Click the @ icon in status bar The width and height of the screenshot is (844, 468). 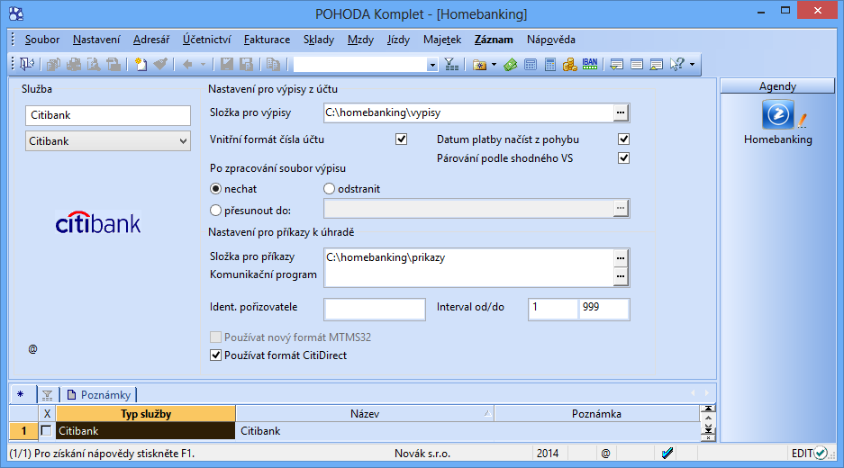click(605, 454)
